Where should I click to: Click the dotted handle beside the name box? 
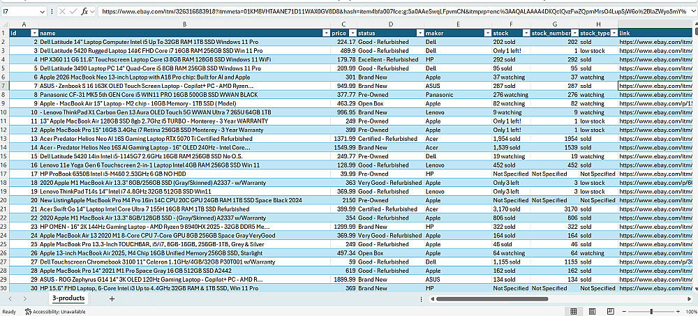pyautogui.click(x=52, y=12)
